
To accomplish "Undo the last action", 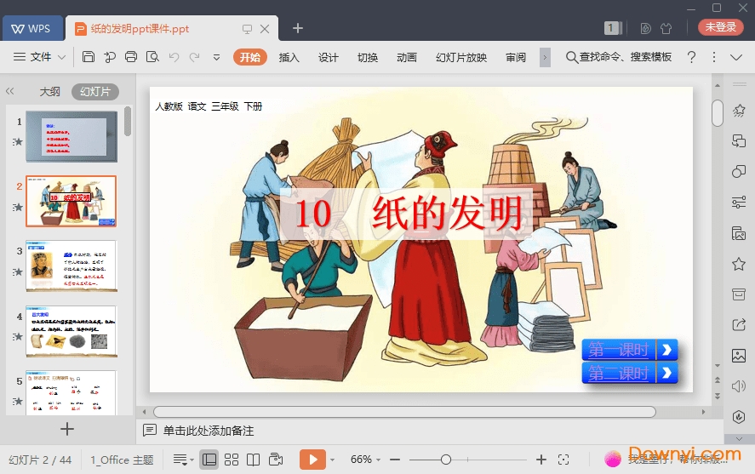I will [x=174, y=57].
